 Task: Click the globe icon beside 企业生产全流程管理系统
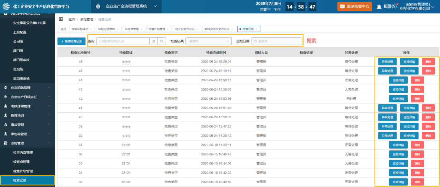(98, 6)
